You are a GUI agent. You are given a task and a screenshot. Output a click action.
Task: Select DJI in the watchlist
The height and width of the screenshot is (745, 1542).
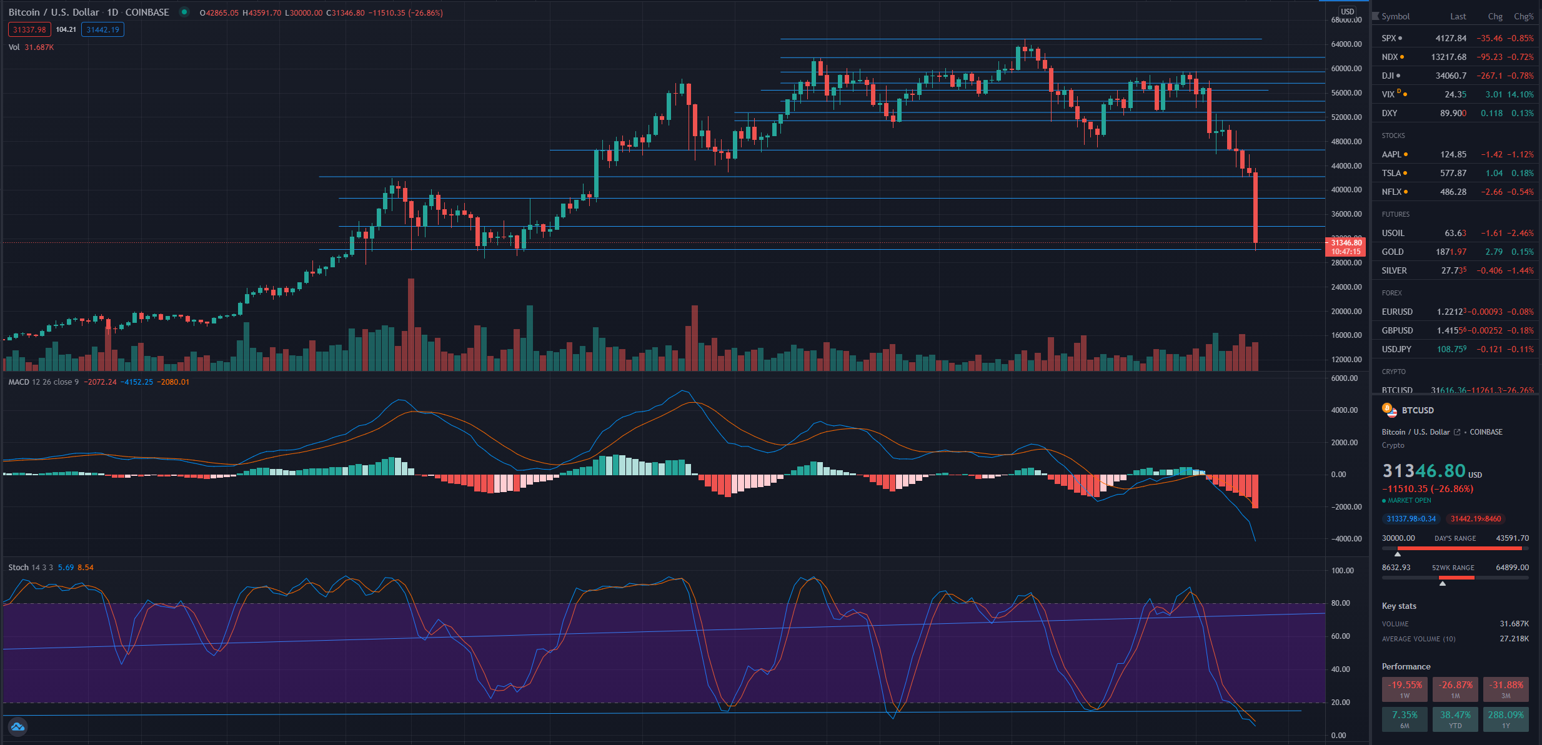tap(1456, 76)
